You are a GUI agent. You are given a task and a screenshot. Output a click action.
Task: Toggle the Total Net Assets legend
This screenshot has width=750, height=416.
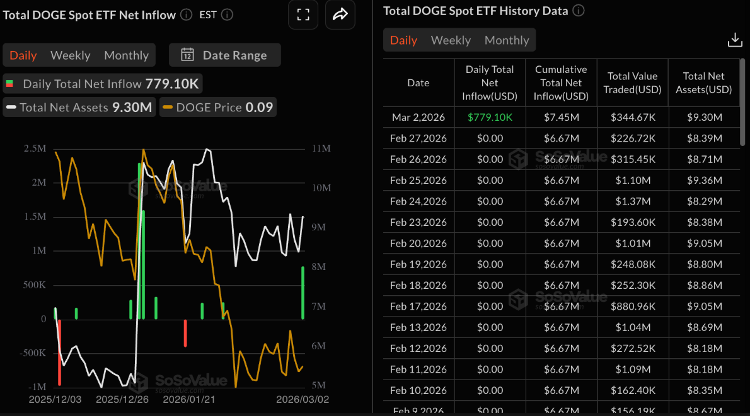[x=79, y=107]
